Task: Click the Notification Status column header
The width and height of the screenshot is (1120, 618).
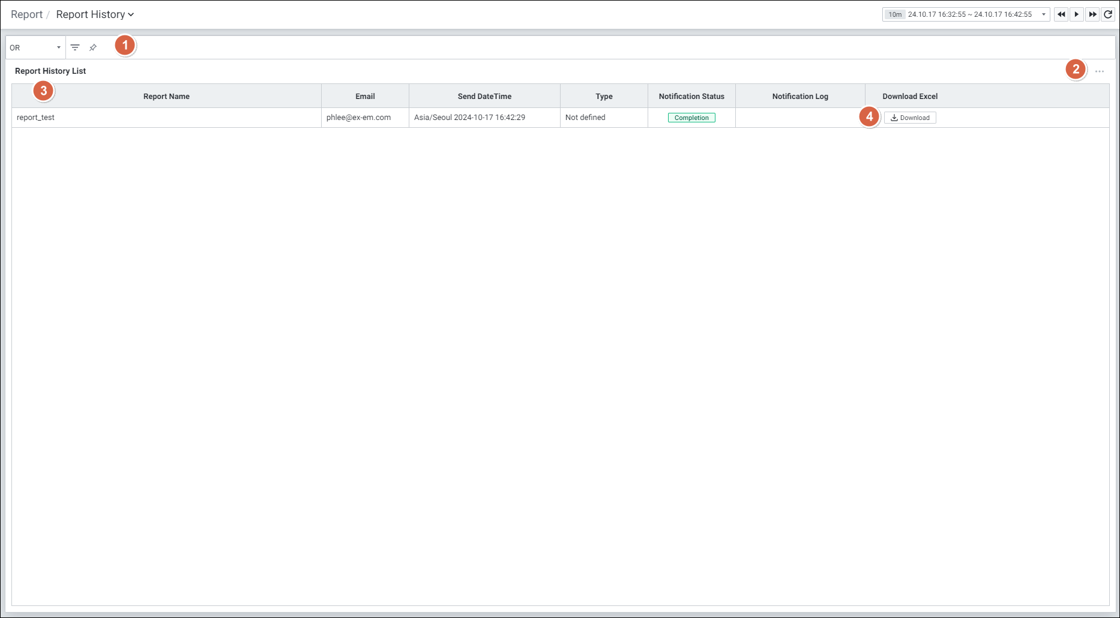Action: pyautogui.click(x=691, y=96)
